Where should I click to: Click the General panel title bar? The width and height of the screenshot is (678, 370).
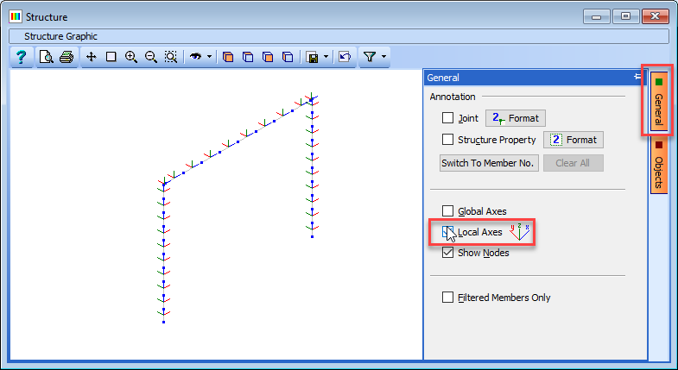tap(535, 78)
